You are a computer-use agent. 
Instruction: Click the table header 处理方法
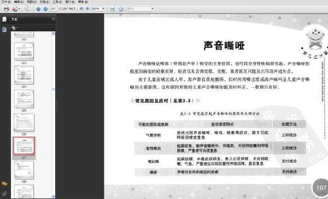pos(289,124)
